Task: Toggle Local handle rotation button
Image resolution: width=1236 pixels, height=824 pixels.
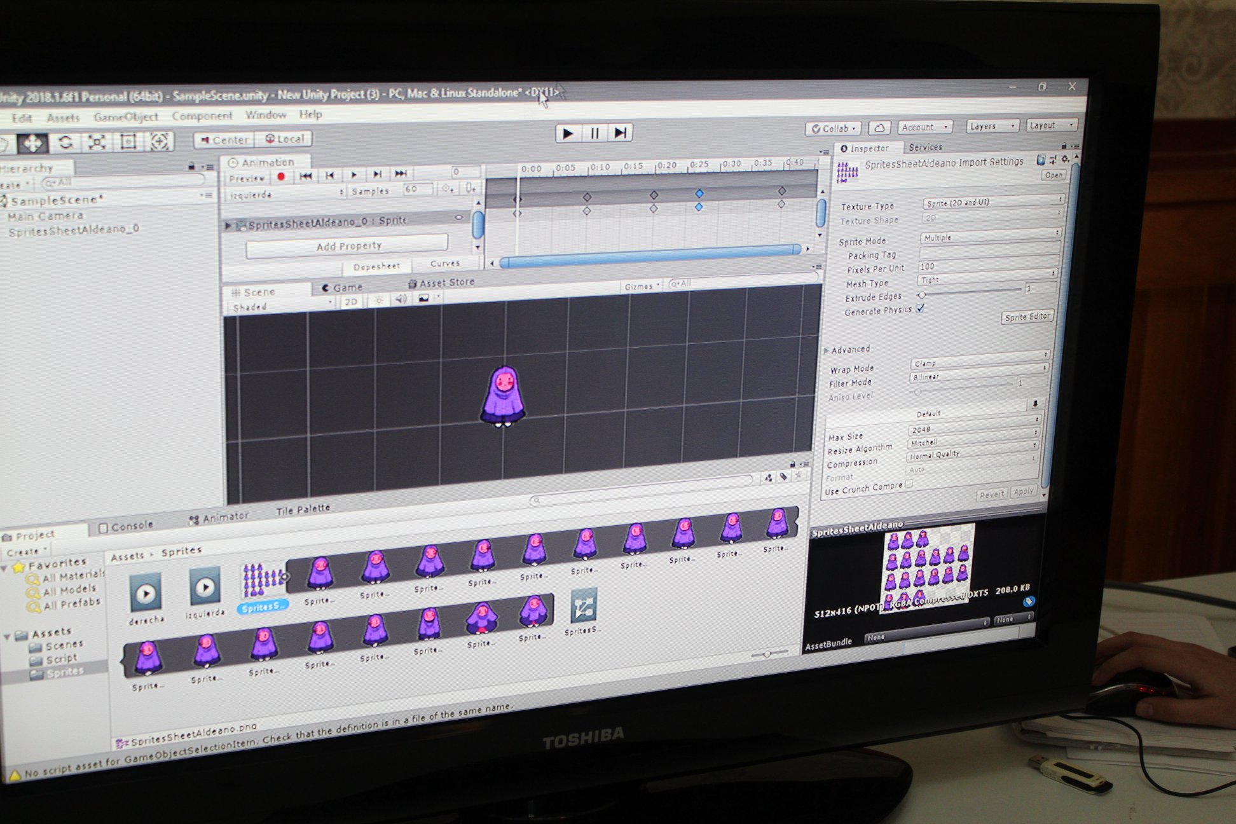Action: 284,139
